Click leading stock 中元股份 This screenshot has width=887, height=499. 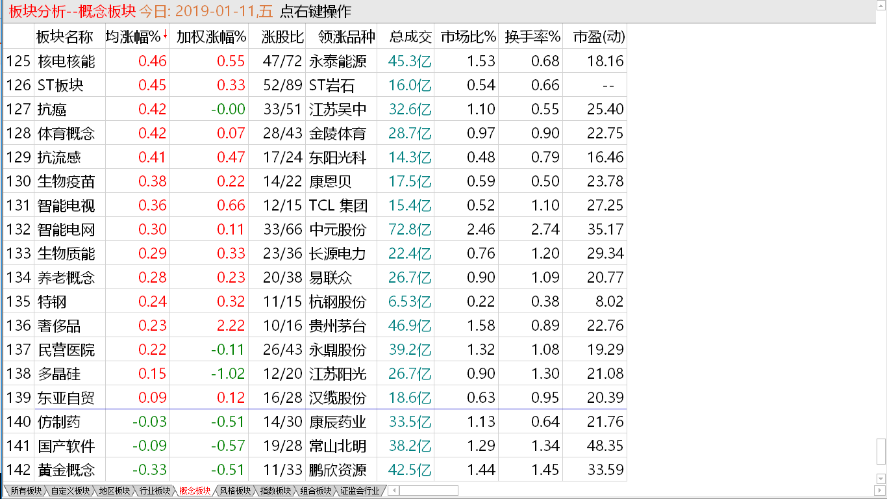(x=338, y=229)
